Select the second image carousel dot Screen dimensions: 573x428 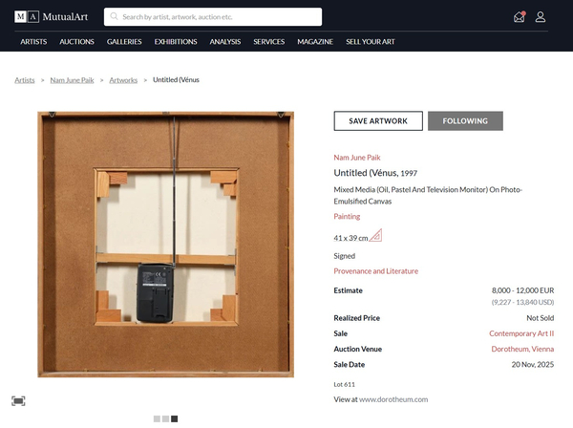point(166,418)
